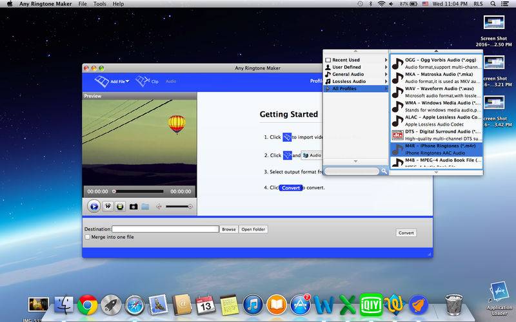Image resolution: width=516 pixels, height=322 pixels.
Task: Click the Browse button
Action: point(229,229)
